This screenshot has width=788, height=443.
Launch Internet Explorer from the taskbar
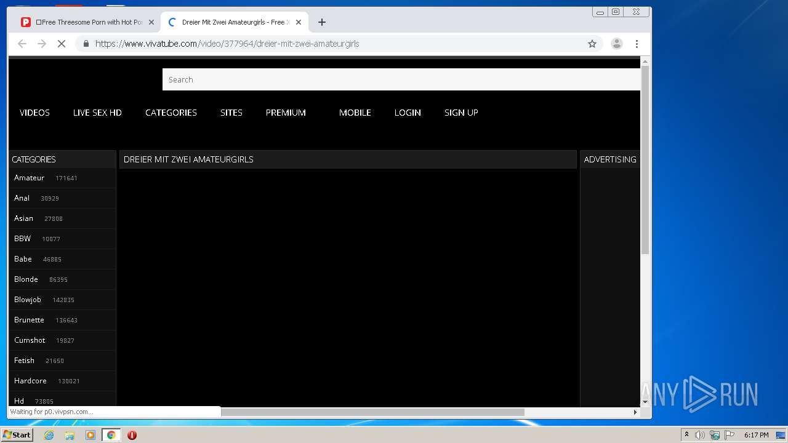point(49,435)
